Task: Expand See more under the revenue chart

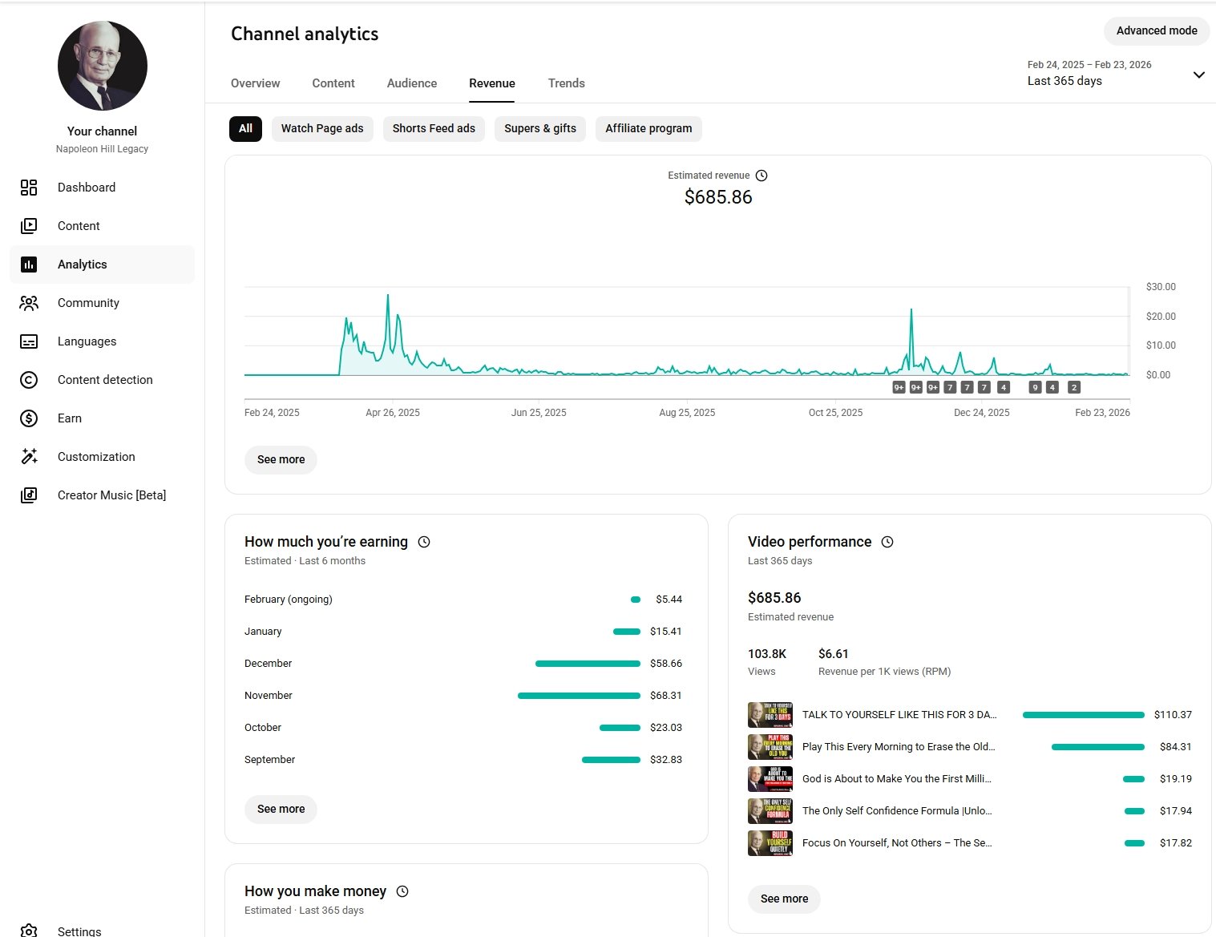Action: coord(281,460)
